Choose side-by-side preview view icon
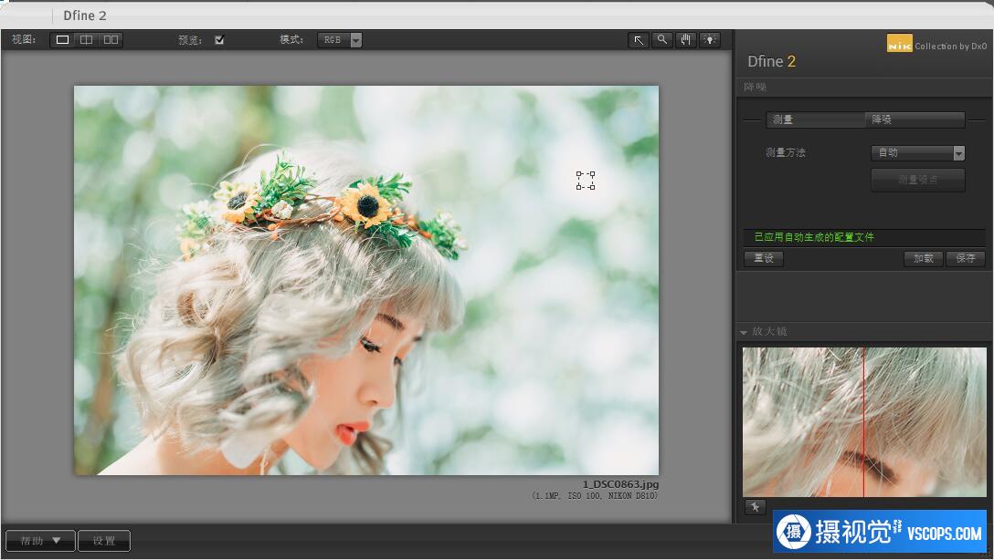Viewport: 994px width, 560px height. [x=111, y=40]
